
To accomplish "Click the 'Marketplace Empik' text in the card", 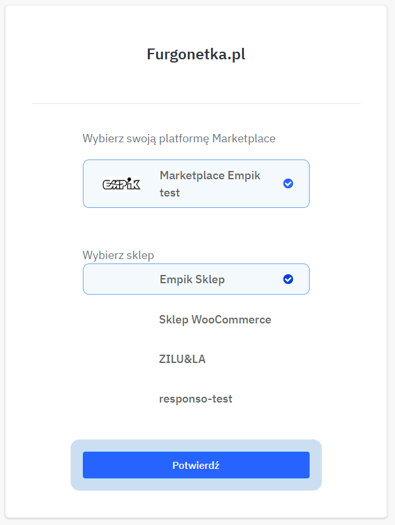I will (x=210, y=175).
